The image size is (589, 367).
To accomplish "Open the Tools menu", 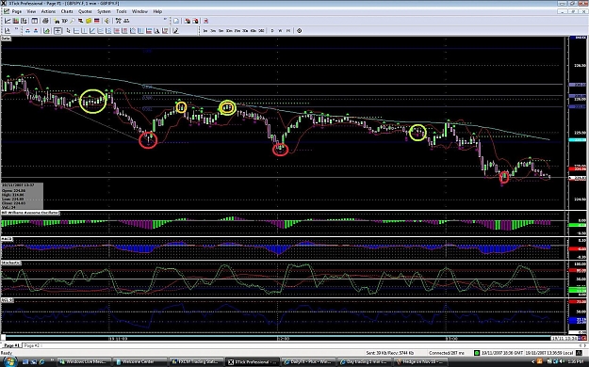I will click(x=122, y=11).
